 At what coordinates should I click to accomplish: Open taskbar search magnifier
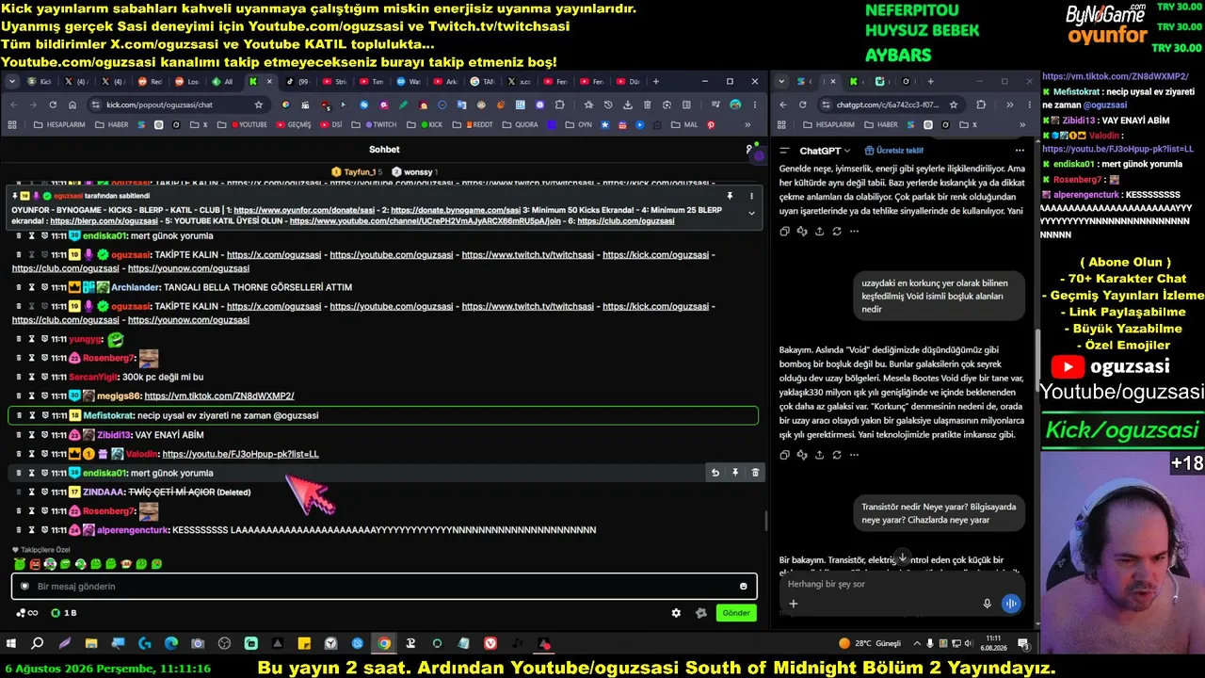click(x=38, y=644)
